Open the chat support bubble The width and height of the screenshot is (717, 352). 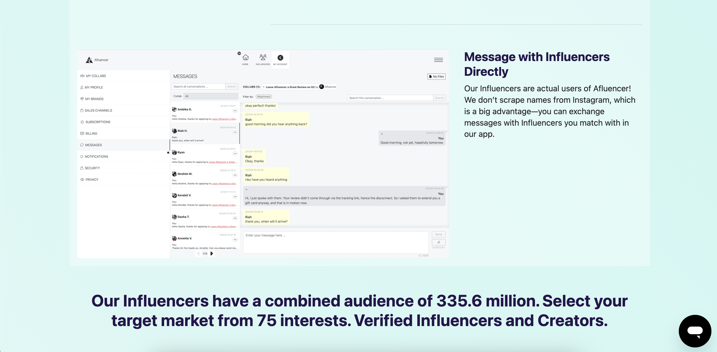click(695, 331)
